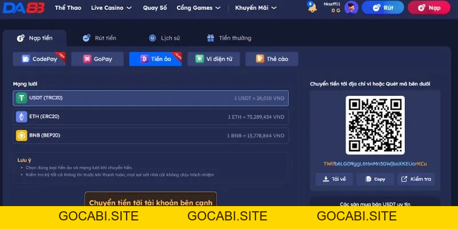Click the Chuyển tiền tới địa chỉ ví instruction
458x229 pixels.
coord(370,84)
